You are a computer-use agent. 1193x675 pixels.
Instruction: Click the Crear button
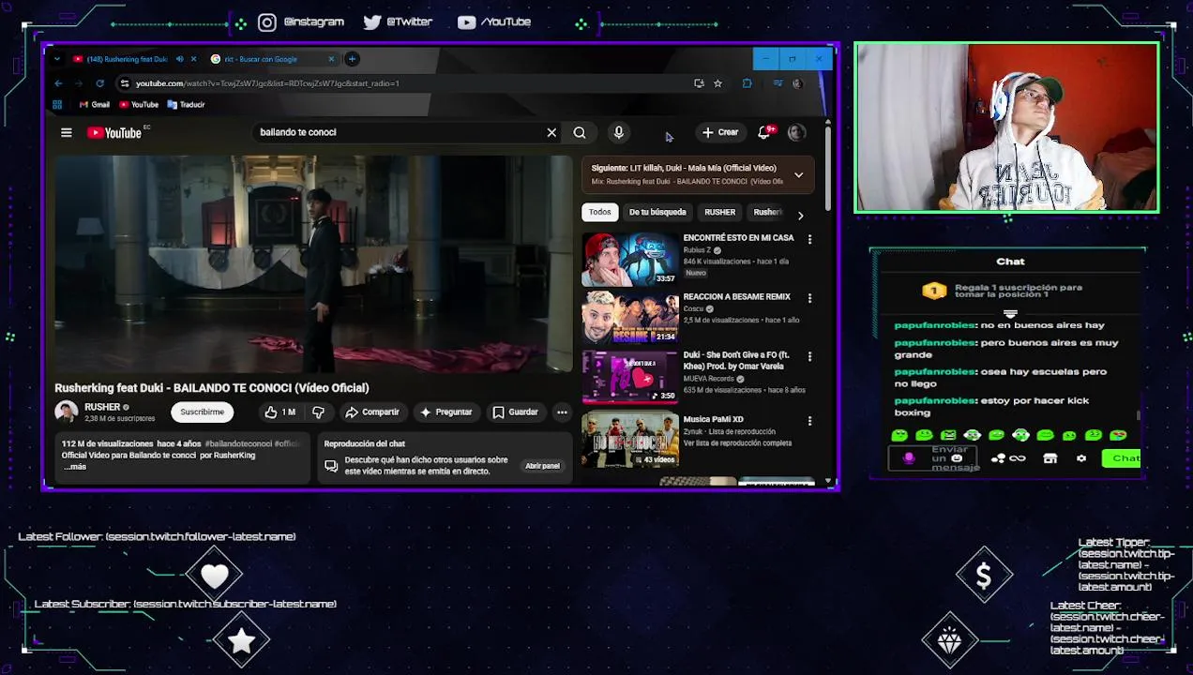click(720, 133)
